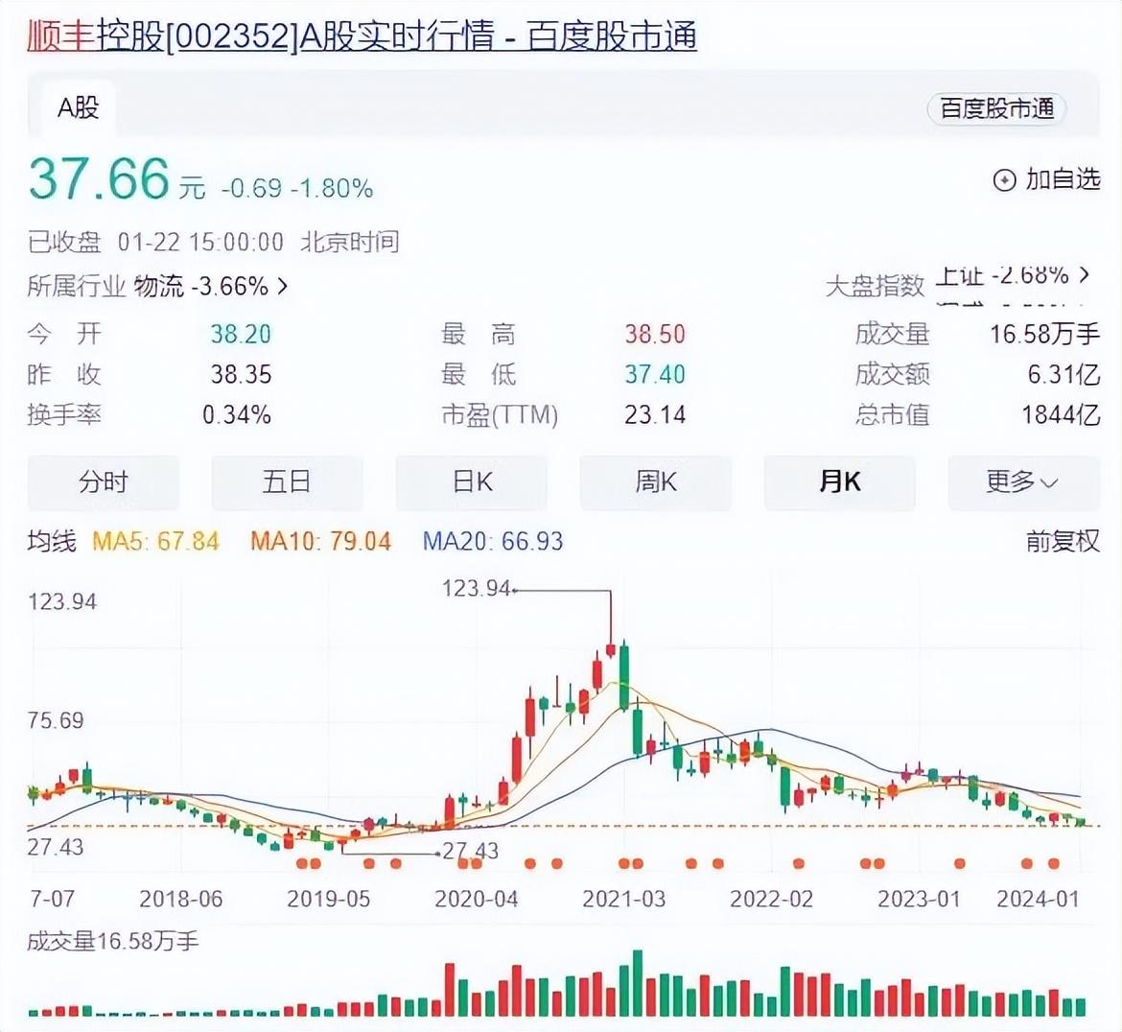The height and width of the screenshot is (1032, 1122).
Task: Click the 成交额 value 6.31亿
Action: click(1064, 374)
